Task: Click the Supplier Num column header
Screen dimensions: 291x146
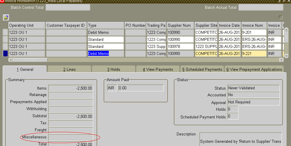Action: point(180,25)
